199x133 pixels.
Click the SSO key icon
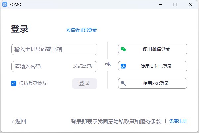pos(123,83)
